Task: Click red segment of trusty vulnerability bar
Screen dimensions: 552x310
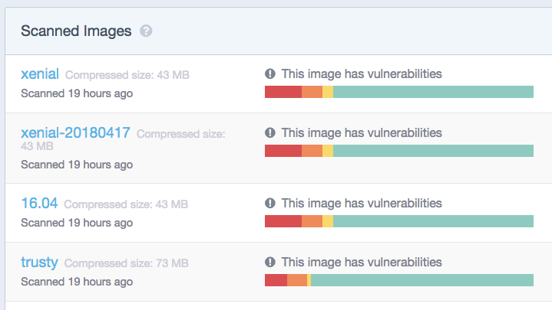Action: (276, 280)
